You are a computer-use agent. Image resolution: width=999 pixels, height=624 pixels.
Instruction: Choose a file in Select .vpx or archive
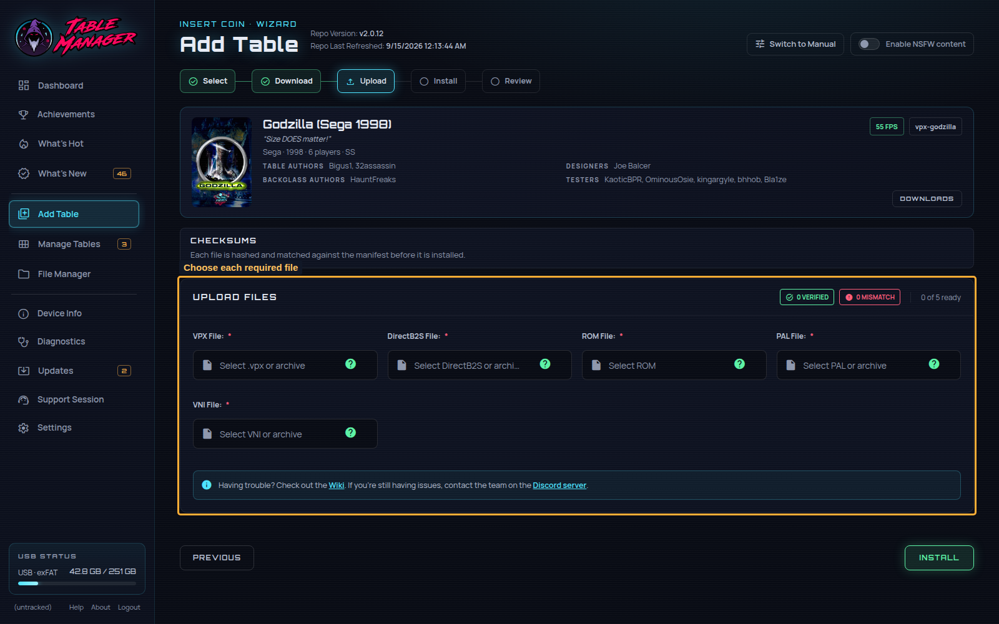point(285,365)
